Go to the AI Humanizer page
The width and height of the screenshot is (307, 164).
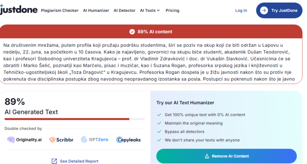tap(96, 11)
